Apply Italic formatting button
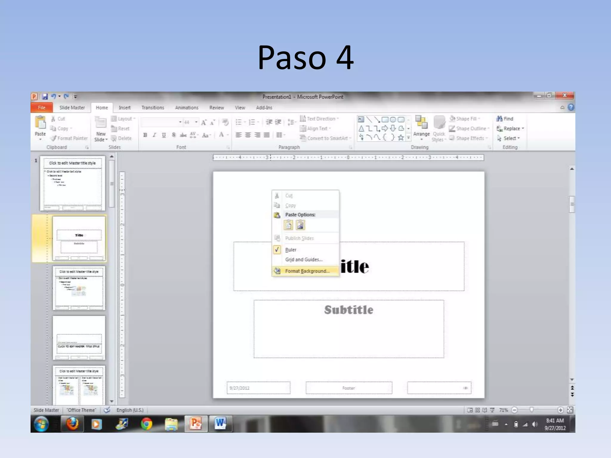Viewport: 611px width, 458px height. tap(155, 135)
